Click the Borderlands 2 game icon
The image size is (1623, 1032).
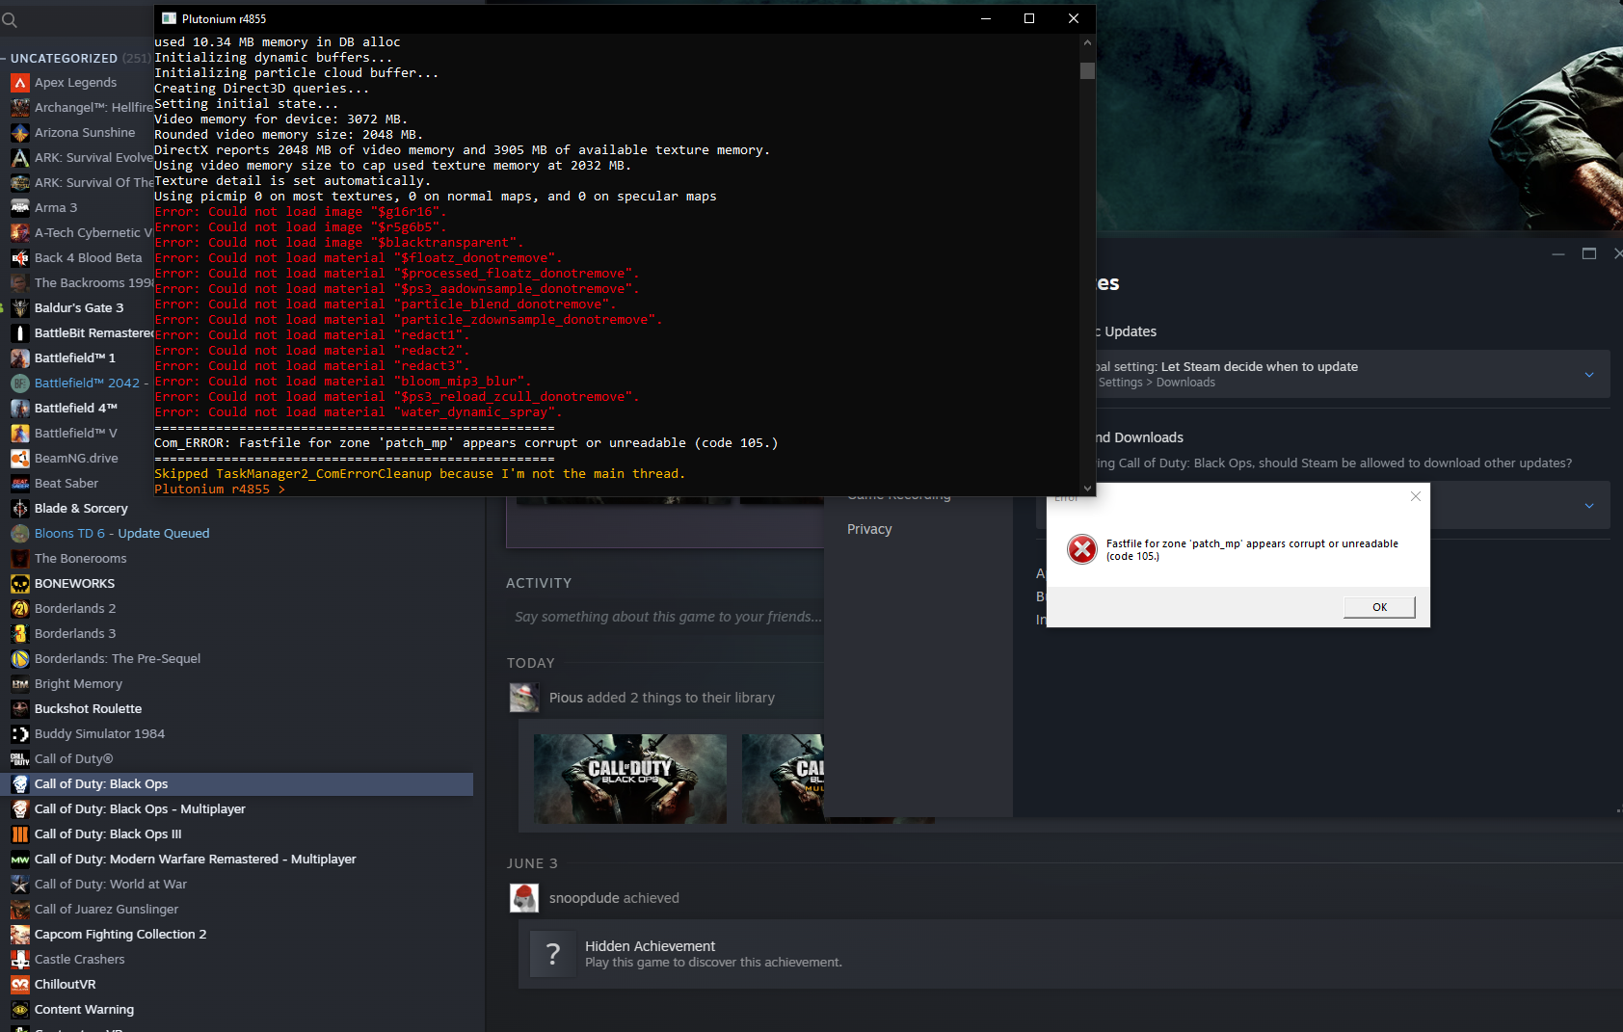(20, 609)
